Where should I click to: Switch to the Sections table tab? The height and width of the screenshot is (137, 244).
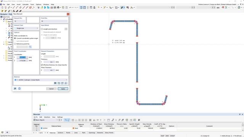point(61,133)
